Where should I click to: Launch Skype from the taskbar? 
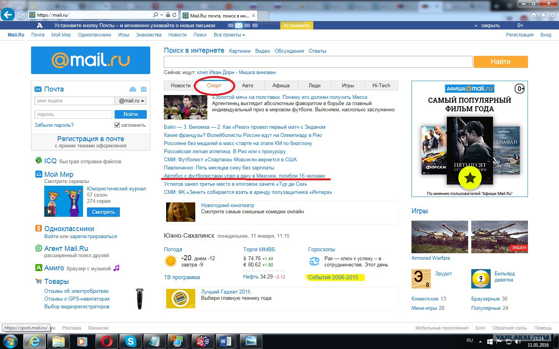tap(130, 341)
